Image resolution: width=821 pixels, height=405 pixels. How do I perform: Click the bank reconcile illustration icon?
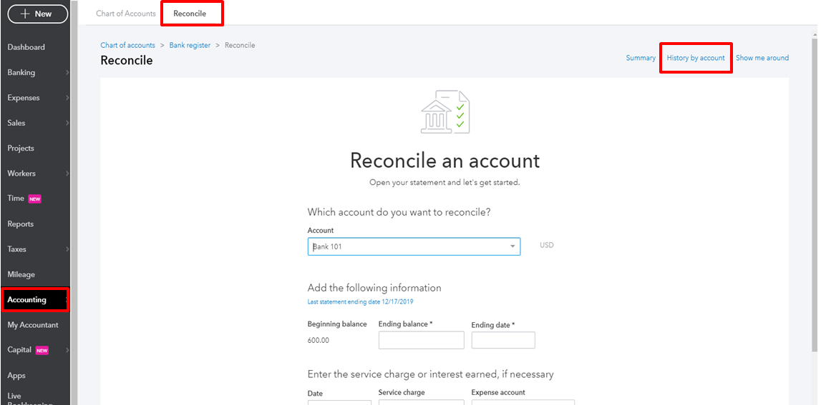coord(444,112)
